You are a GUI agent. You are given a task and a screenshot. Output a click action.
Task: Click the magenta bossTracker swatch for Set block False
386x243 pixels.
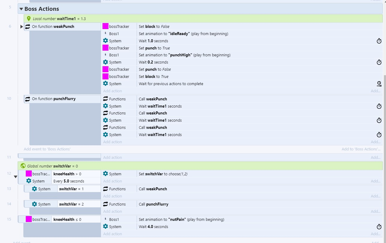click(105, 26)
